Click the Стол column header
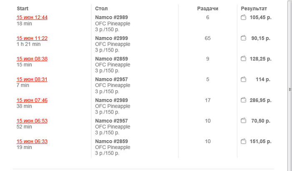 (101, 8)
